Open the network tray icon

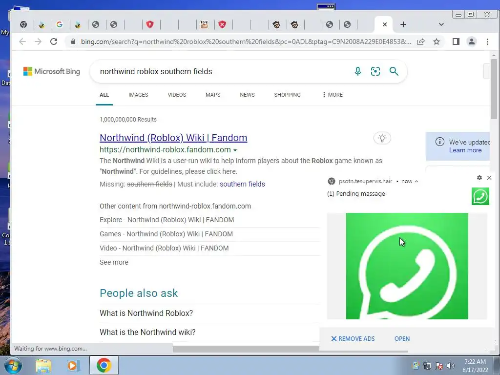pos(427,366)
